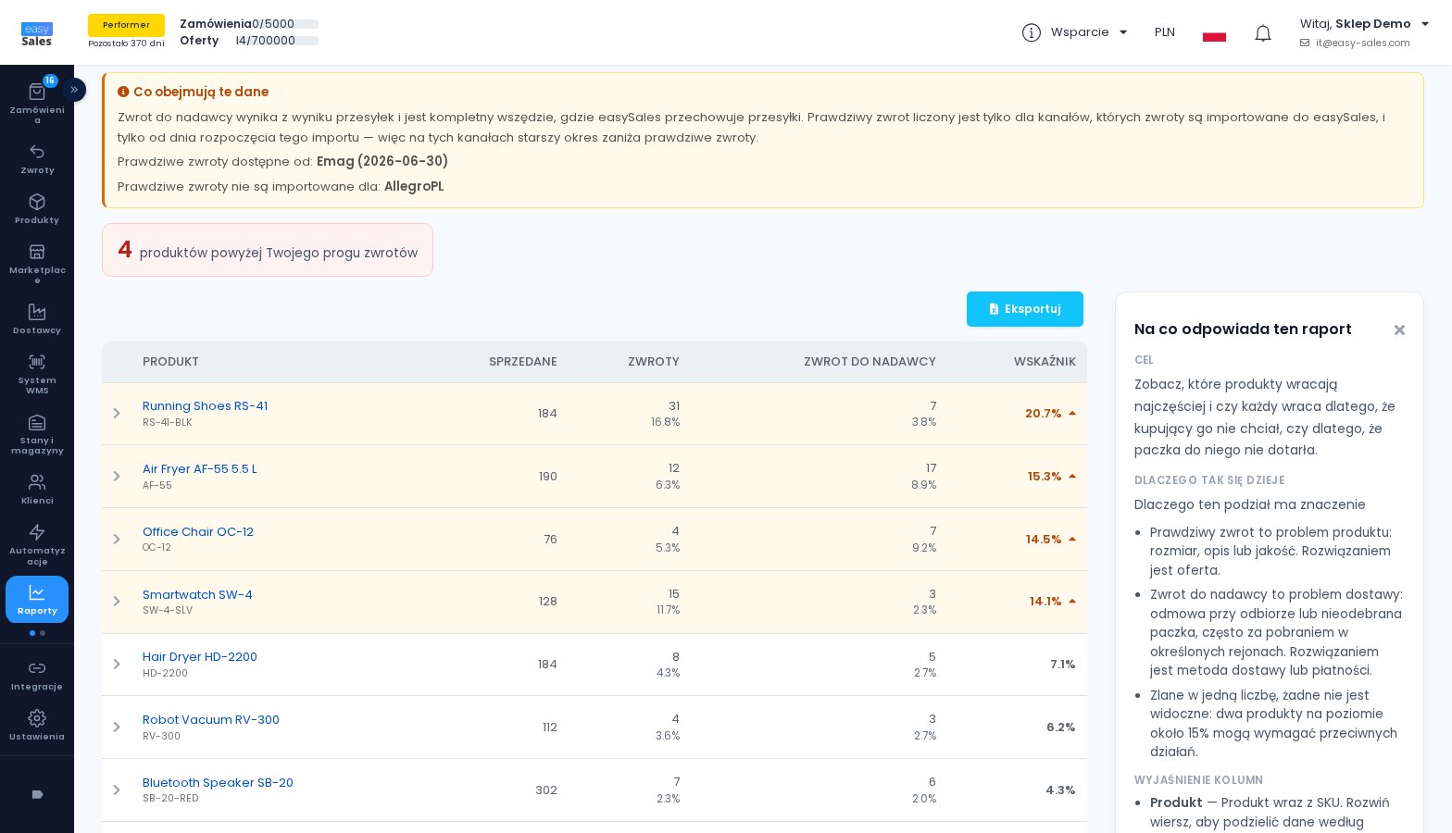
Task: Click the notifications bell icon
Action: (1263, 33)
